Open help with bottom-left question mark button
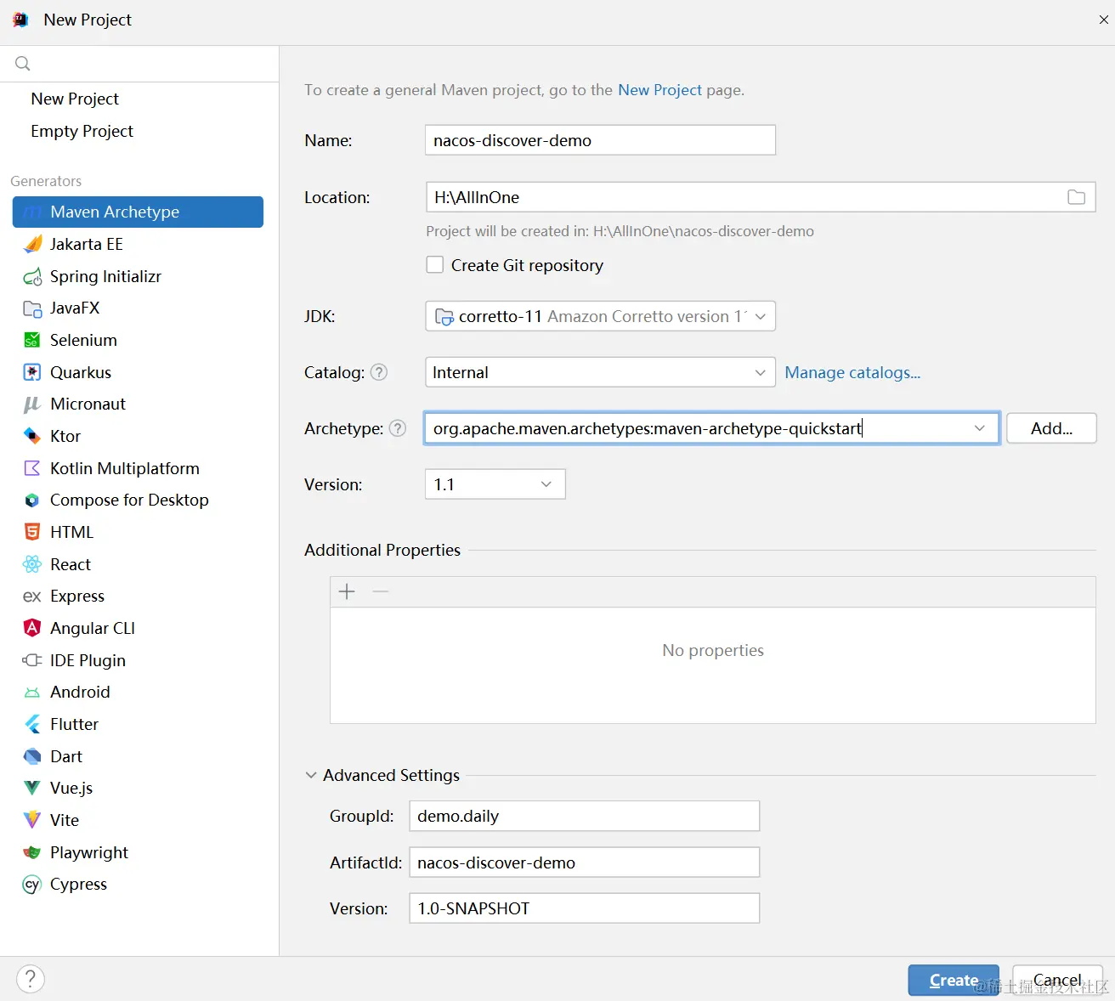Viewport: 1115px width, 1001px height. pos(31,979)
